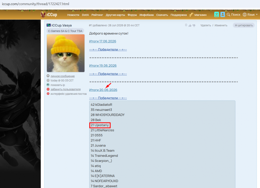Screen dimensions: 260x188
Task: Click the 14 atiq row
Action: (96, 166)
